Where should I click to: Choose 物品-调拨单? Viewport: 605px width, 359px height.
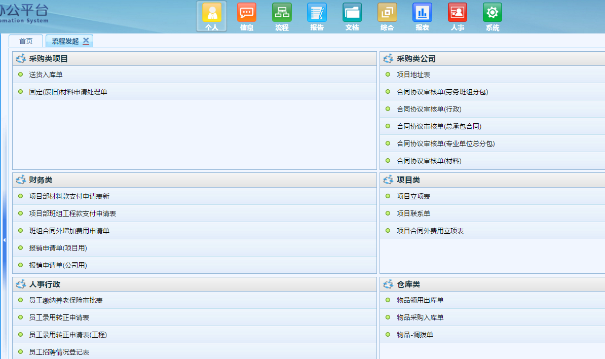(x=415, y=335)
